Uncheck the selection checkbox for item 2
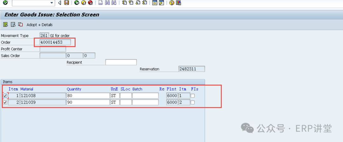Image resolution: width=343 pixels, height=142 pixels. pos(5,102)
